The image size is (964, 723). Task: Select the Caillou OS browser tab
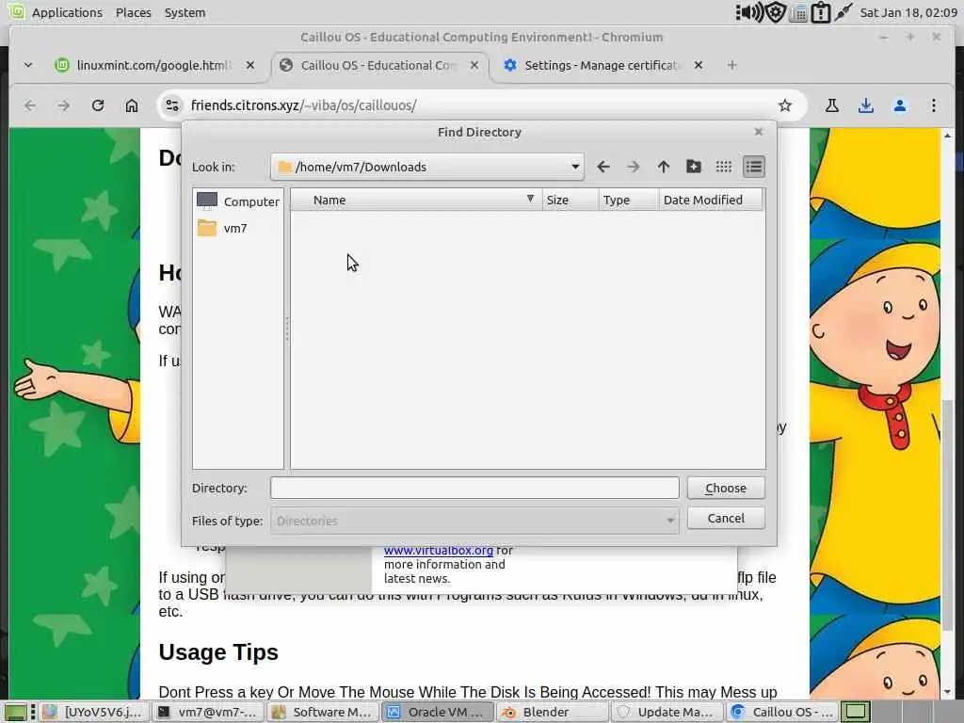(x=378, y=65)
